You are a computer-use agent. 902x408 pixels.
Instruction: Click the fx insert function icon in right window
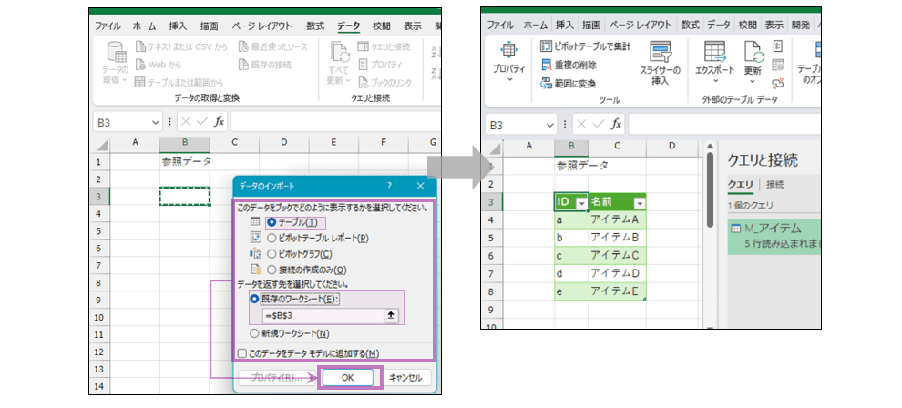click(x=616, y=125)
